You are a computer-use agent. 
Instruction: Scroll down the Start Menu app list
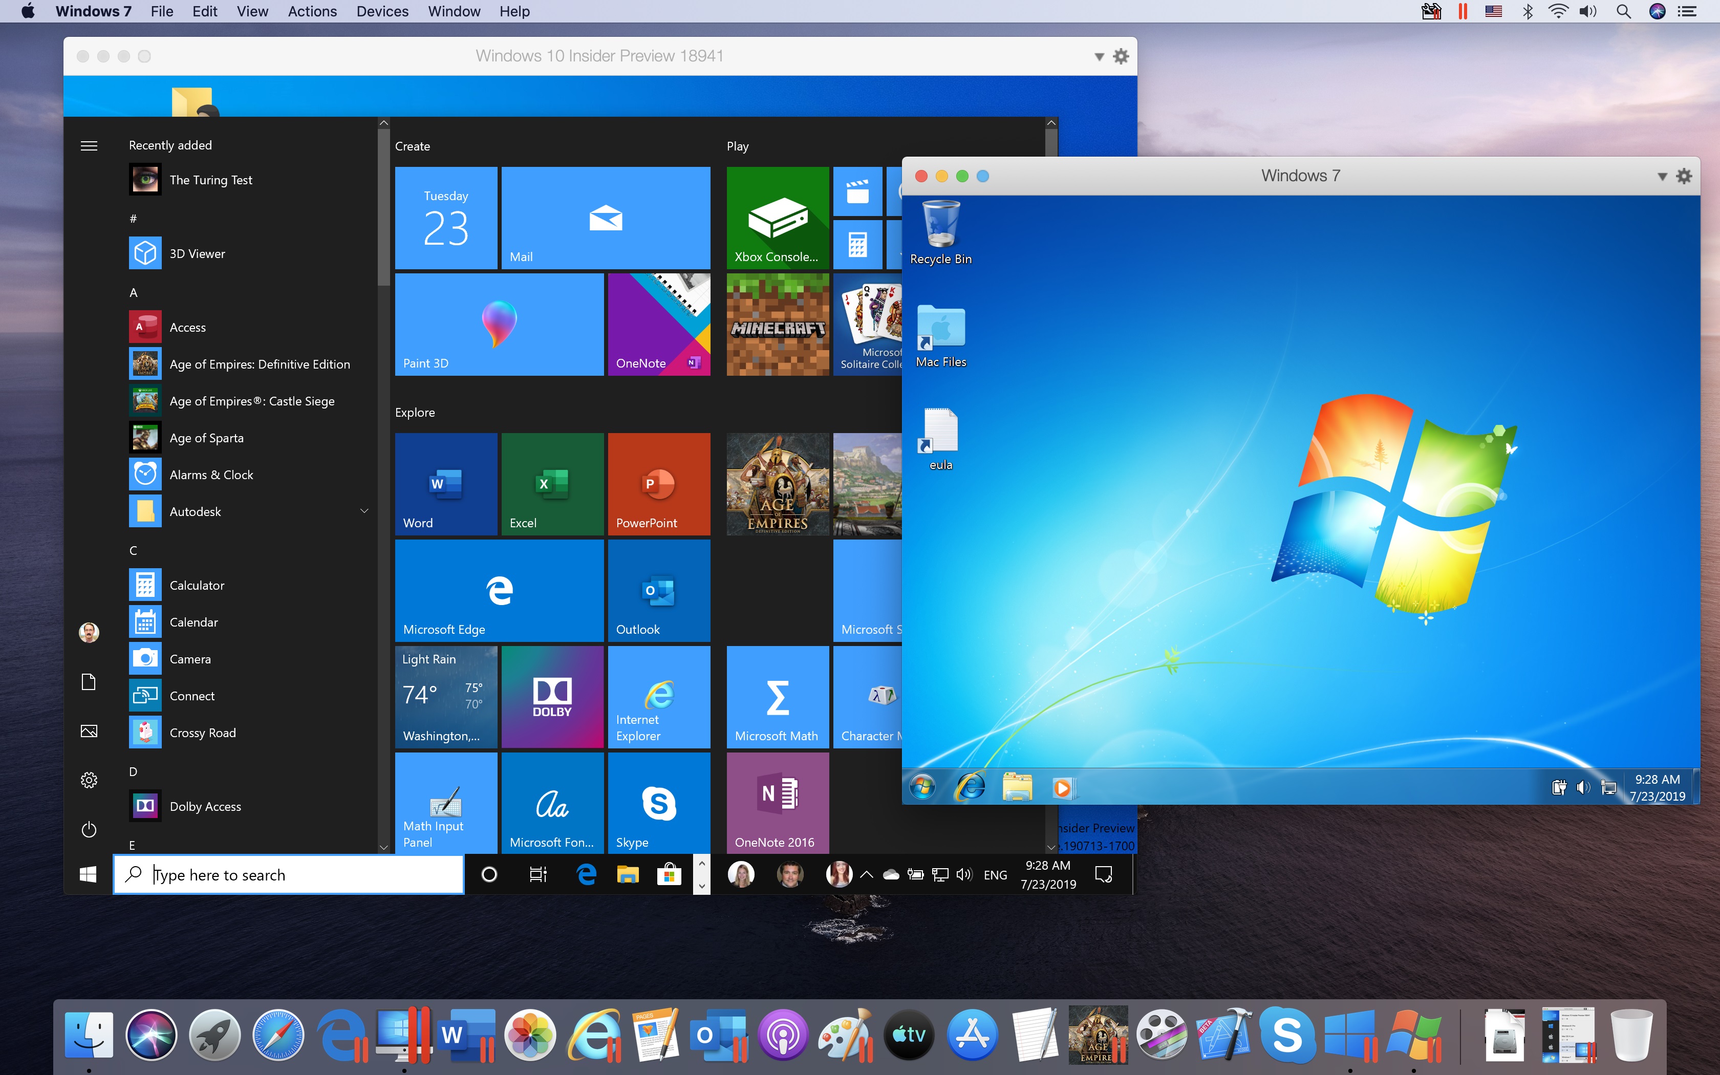pyautogui.click(x=381, y=848)
